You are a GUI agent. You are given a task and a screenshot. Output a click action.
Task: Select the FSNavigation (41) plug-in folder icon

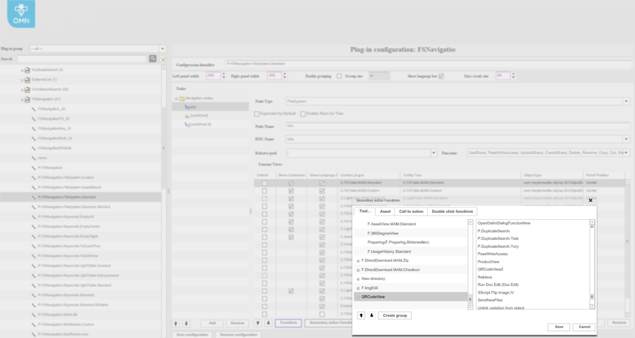coord(28,99)
